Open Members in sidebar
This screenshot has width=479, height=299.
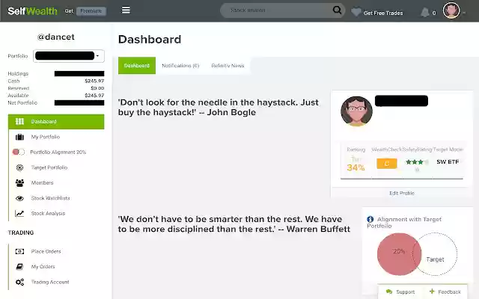(42, 182)
